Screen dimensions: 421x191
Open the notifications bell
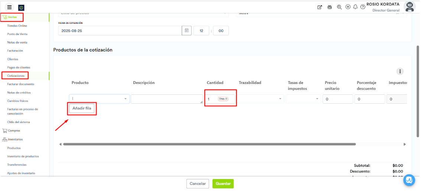[x=355, y=7]
